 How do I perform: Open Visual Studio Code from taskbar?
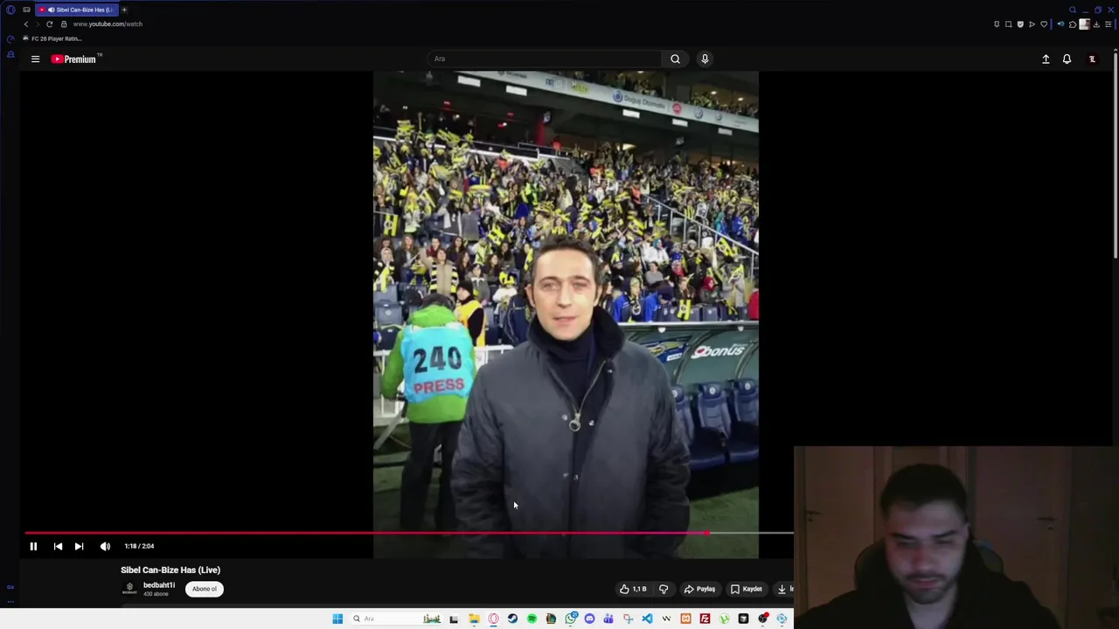(x=647, y=619)
